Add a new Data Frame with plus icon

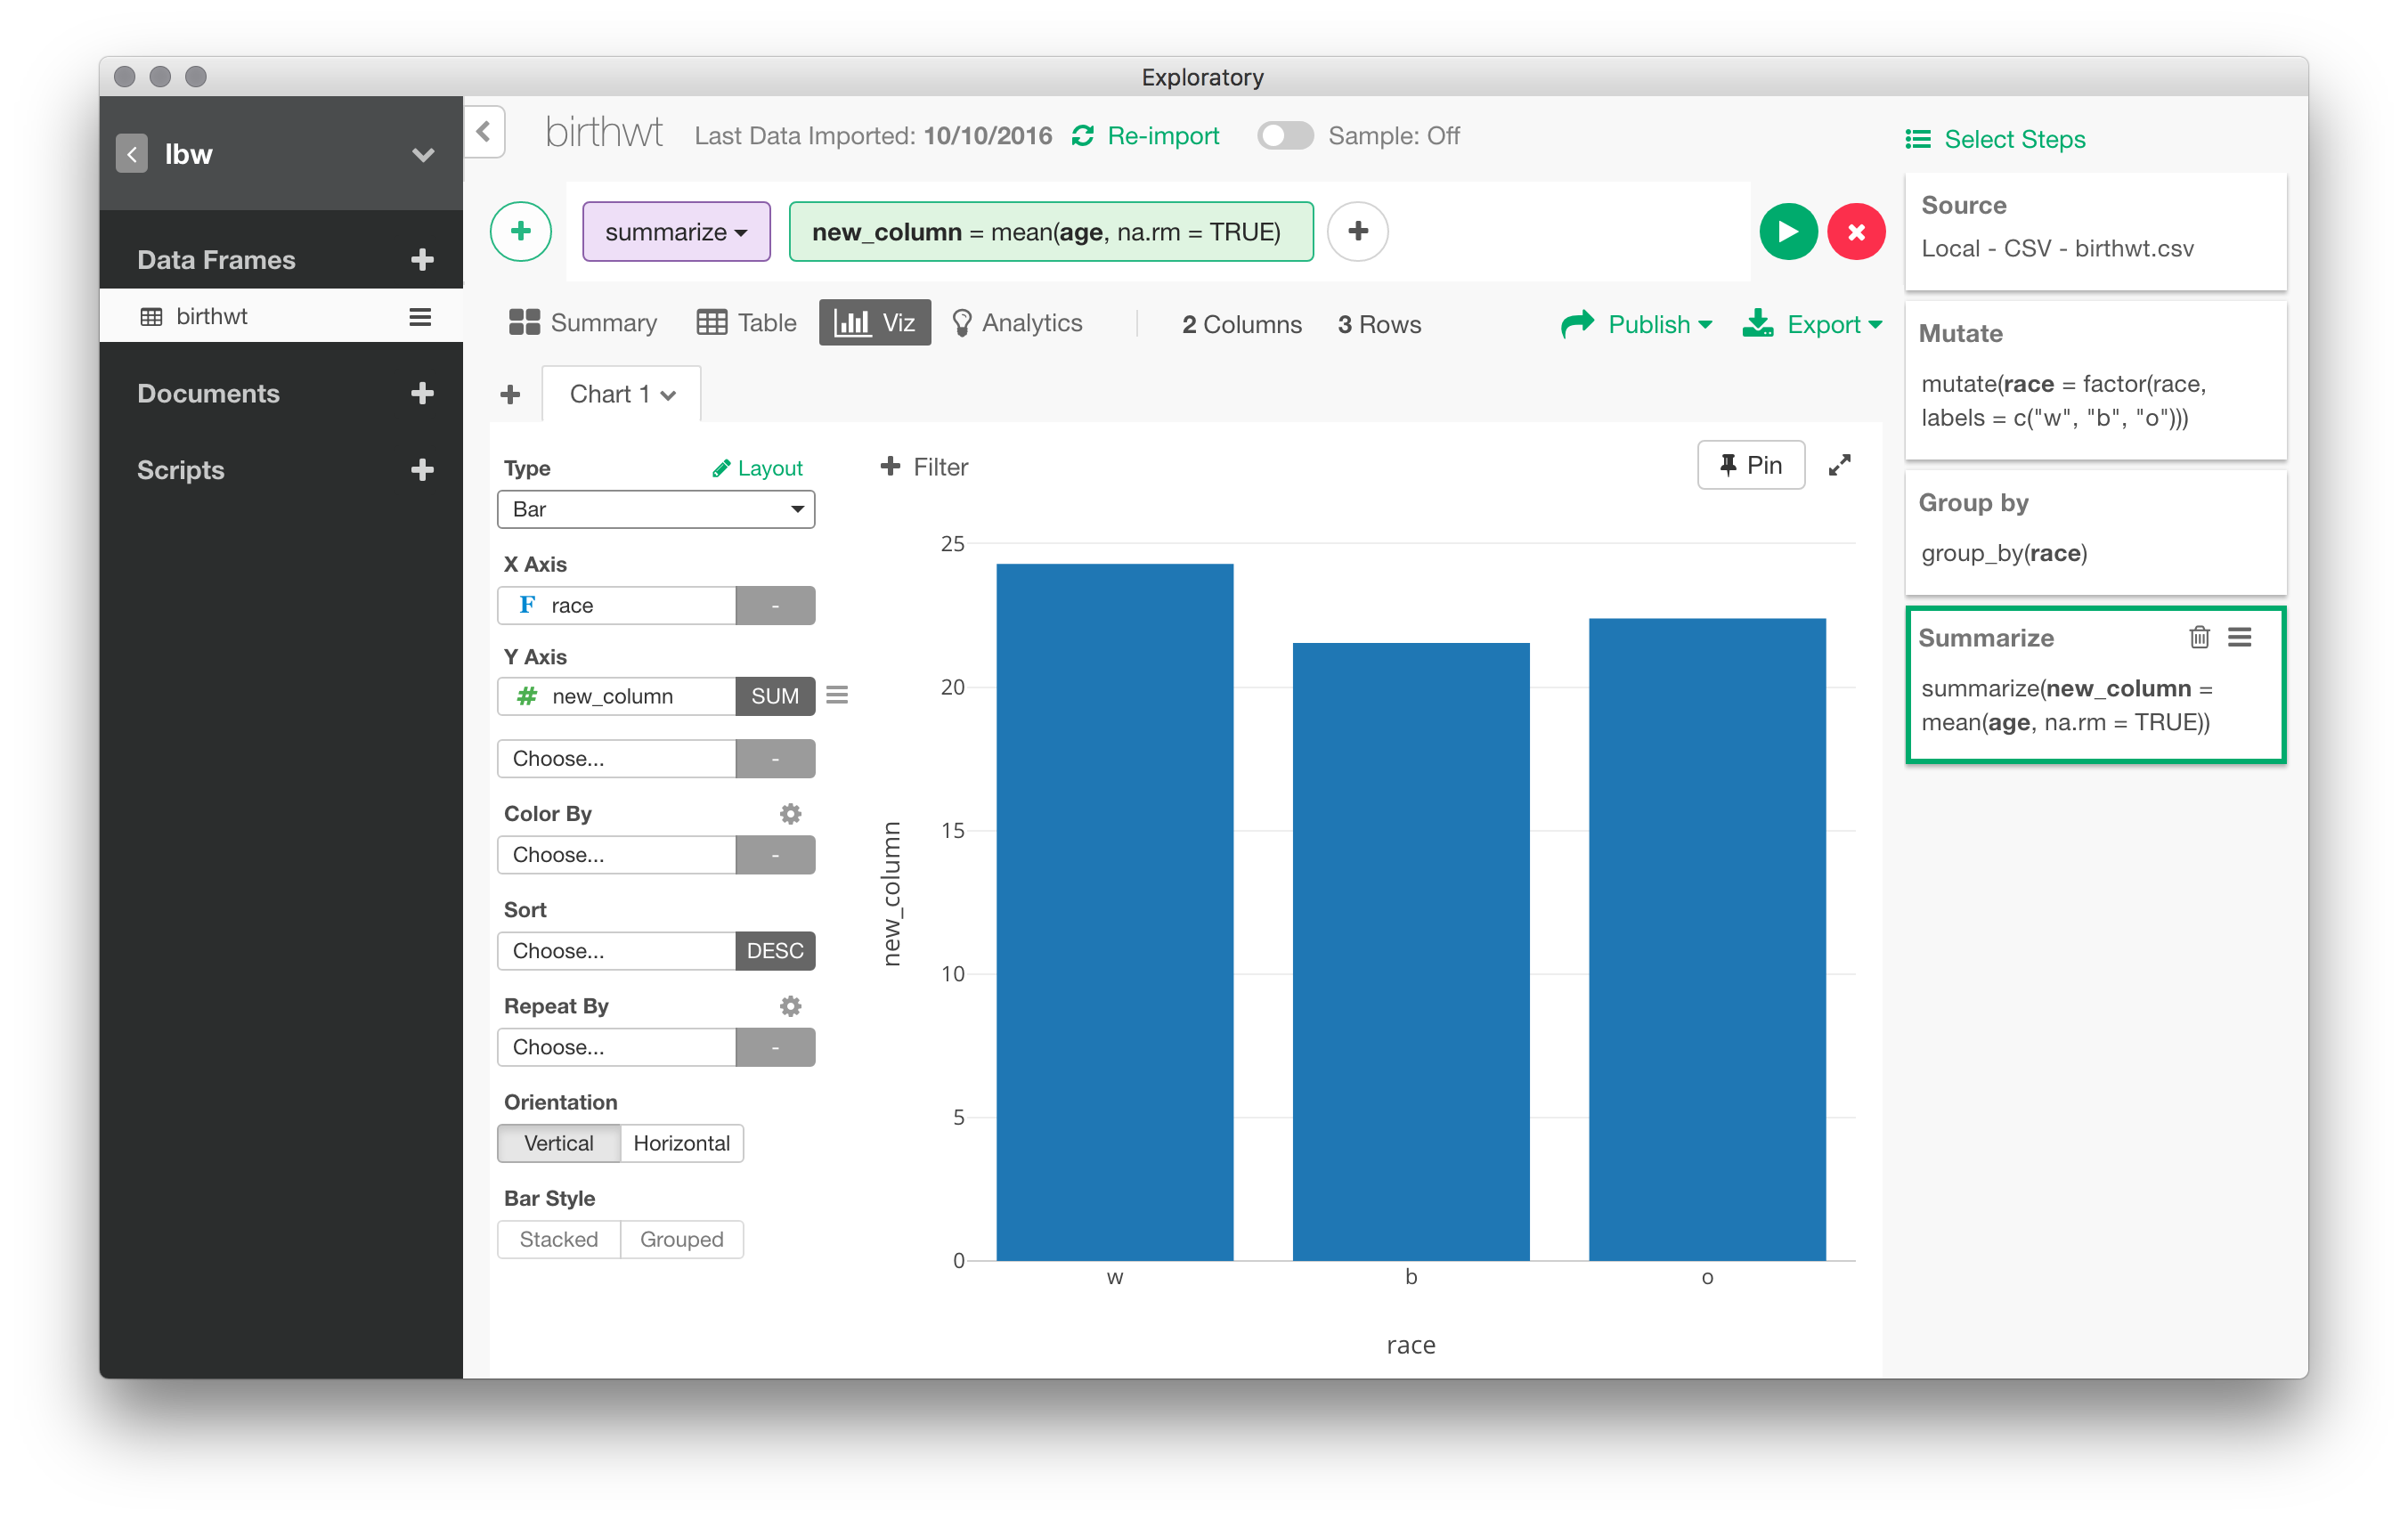point(422,260)
